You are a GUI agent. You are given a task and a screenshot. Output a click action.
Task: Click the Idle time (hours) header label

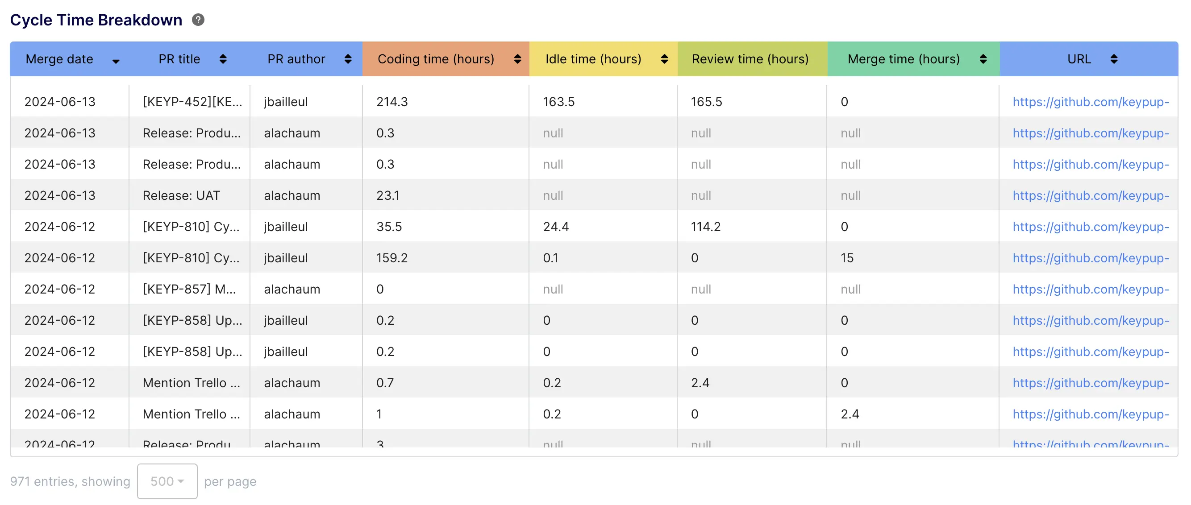(593, 59)
